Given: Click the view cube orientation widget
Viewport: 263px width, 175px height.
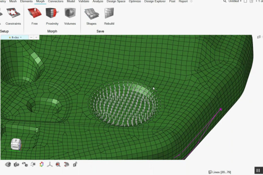Looking at the screenshot, I should pyautogui.click(x=16, y=144).
